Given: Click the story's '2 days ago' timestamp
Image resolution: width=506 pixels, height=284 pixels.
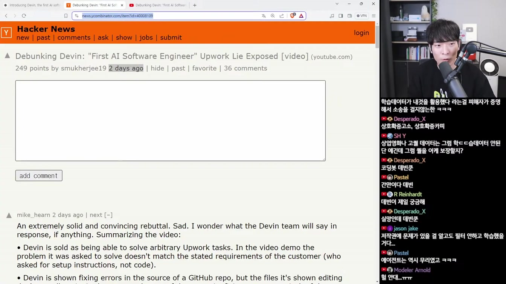Looking at the screenshot, I should click(x=126, y=68).
